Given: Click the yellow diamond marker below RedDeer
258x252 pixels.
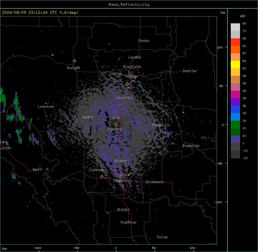Looking at the screenshot, I should tap(128, 84).
